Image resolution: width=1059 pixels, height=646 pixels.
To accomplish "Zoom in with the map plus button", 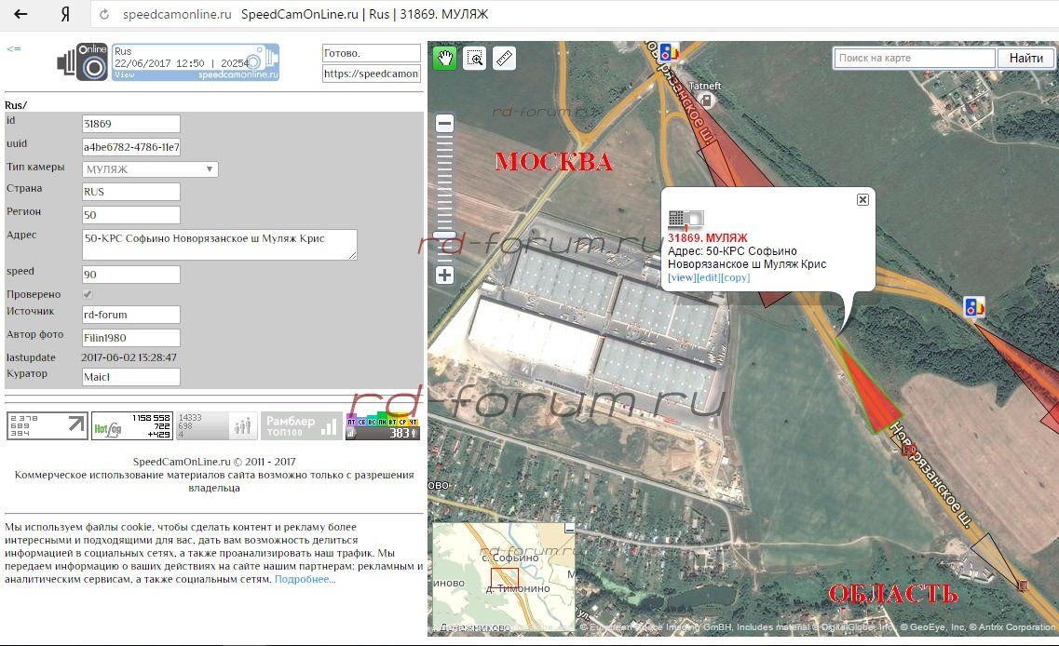I will (x=444, y=275).
